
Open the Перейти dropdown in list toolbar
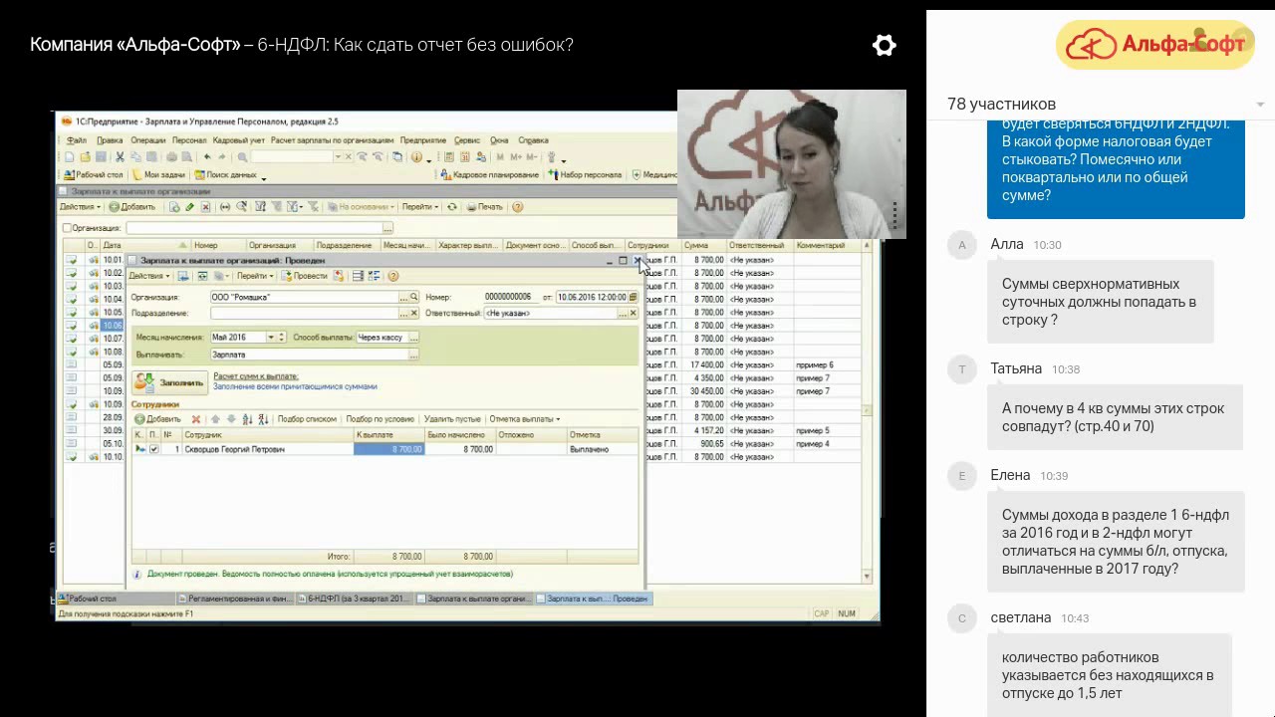pos(420,207)
